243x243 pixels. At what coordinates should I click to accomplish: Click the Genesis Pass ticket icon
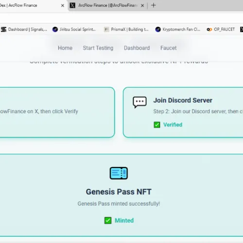point(119,173)
